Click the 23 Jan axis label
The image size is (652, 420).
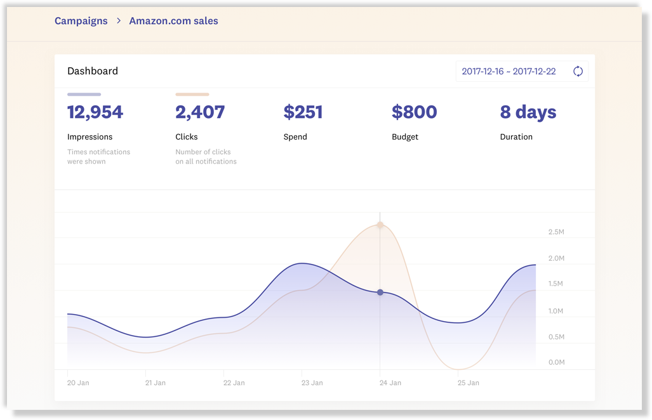click(x=312, y=383)
